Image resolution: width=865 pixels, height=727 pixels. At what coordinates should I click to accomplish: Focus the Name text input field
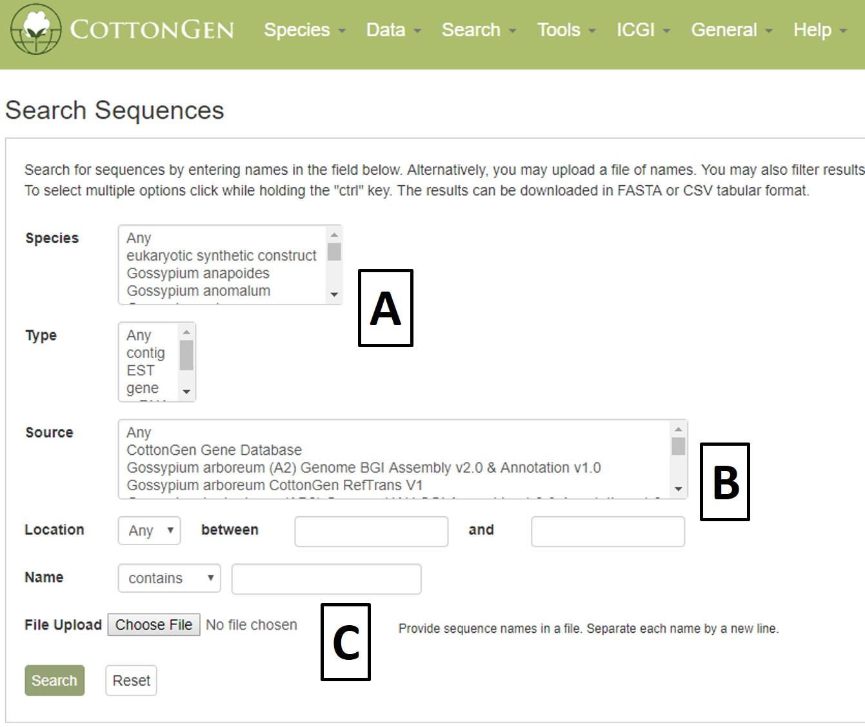tap(326, 579)
